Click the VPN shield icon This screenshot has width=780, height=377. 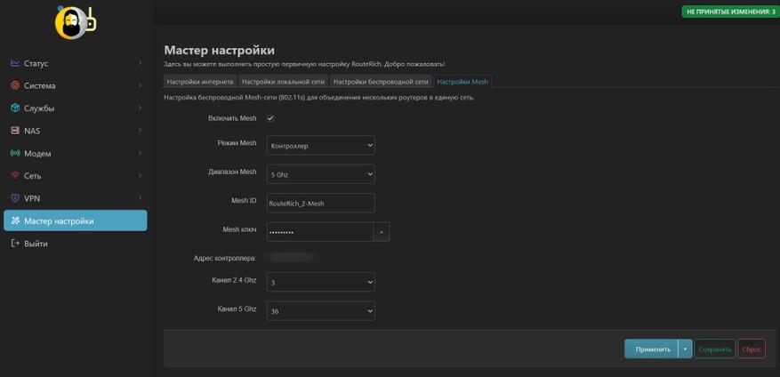tap(15, 198)
